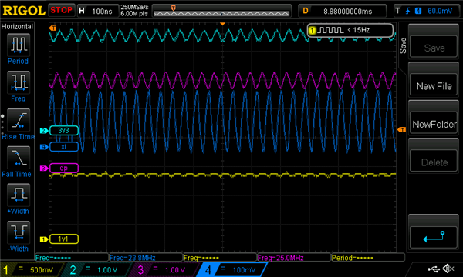Click the T trigger label icon
This screenshot has width=463, height=277.
click(x=398, y=11)
